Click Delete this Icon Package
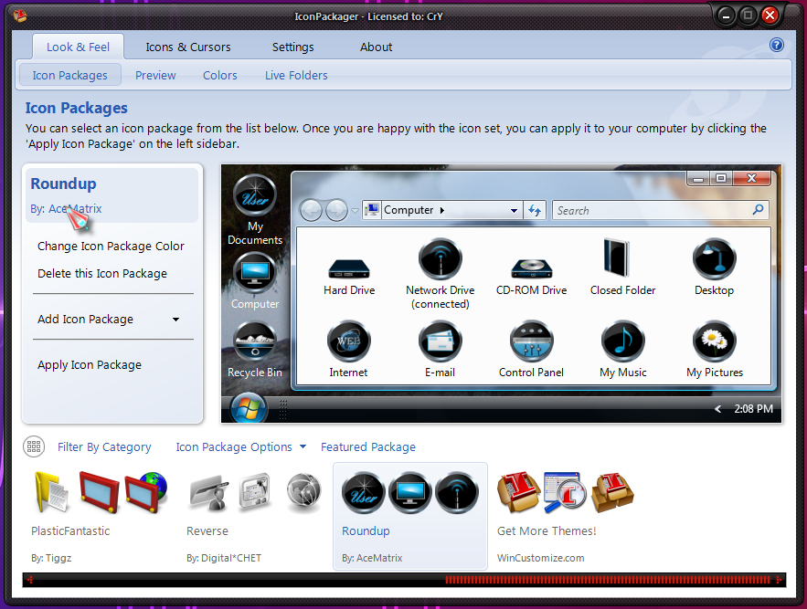Screen dimensions: 807x609 [102, 274]
